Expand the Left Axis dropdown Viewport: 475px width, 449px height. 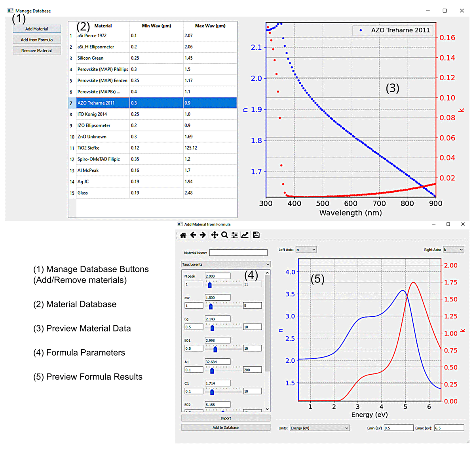pyautogui.click(x=306, y=250)
